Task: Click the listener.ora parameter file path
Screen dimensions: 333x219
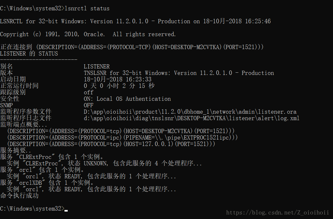Action: tap(190, 112)
